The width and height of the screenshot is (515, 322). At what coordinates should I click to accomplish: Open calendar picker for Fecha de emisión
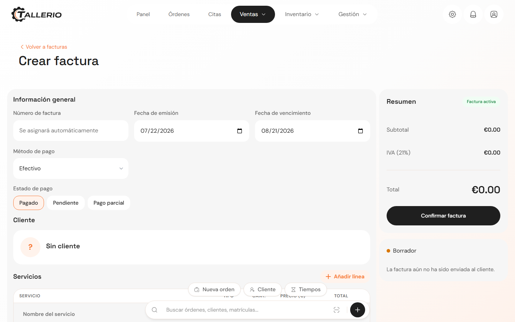(240, 131)
